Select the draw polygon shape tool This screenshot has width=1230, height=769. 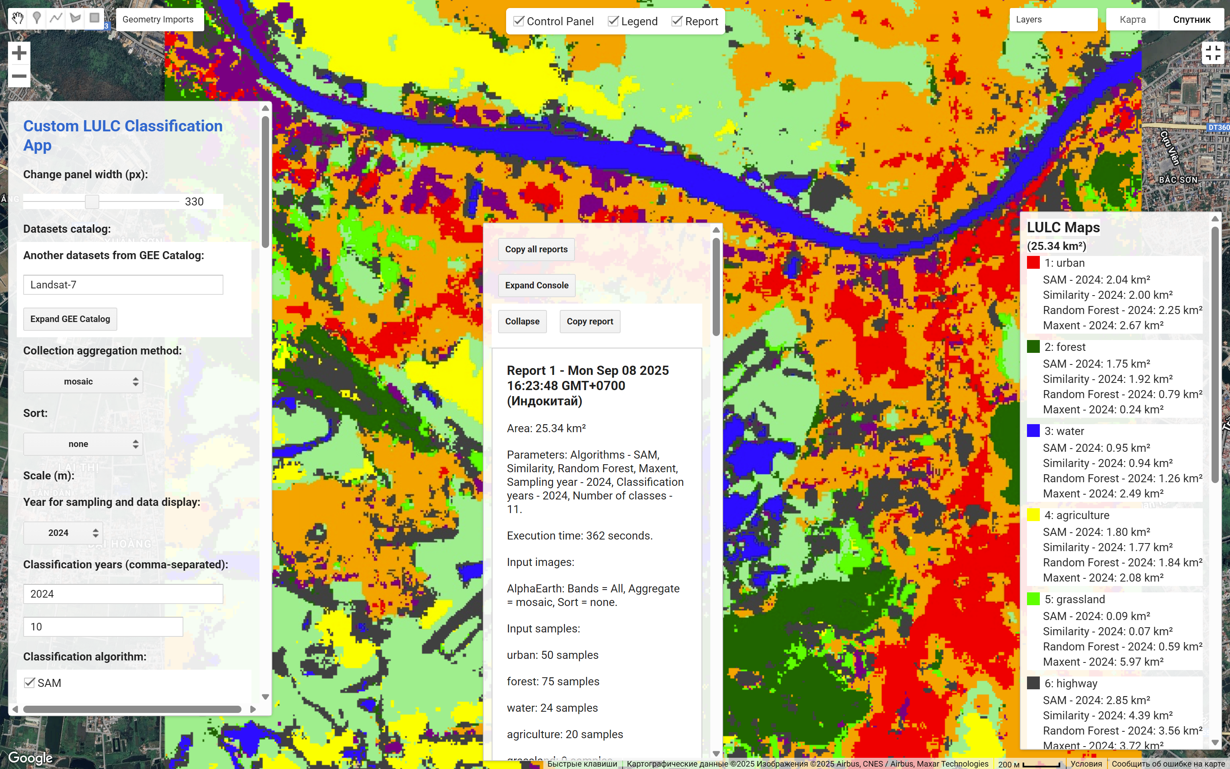coord(75,19)
